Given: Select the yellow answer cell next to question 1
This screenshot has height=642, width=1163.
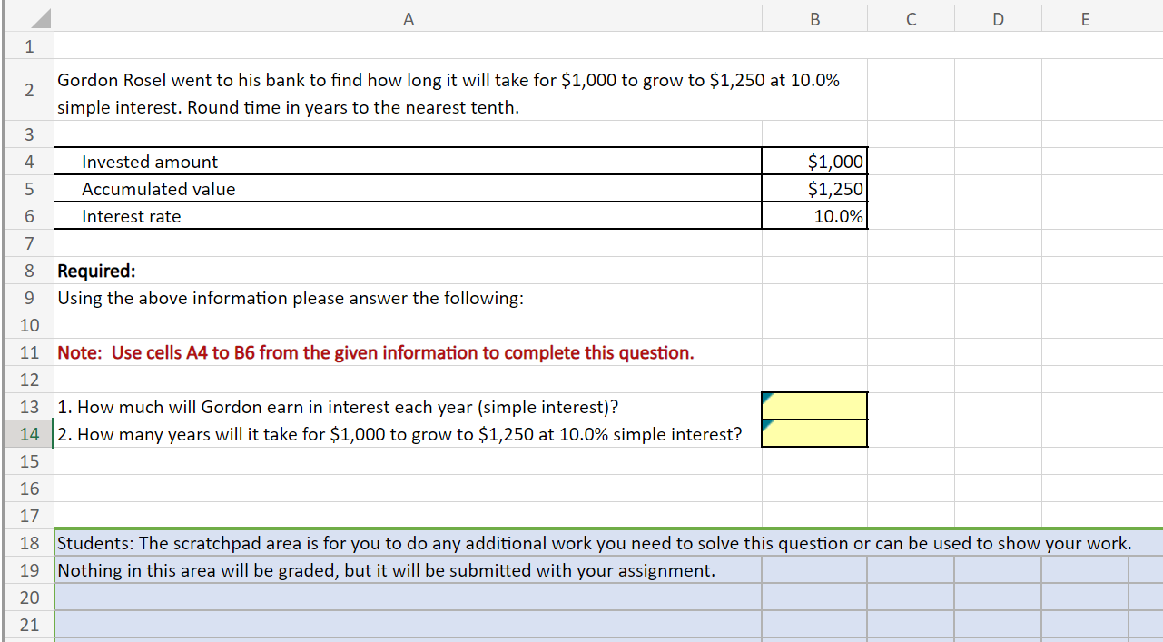Looking at the screenshot, I should pyautogui.click(x=813, y=406).
